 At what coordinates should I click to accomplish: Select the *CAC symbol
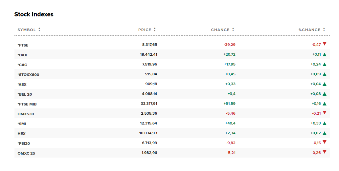click(x=22, y=65)
